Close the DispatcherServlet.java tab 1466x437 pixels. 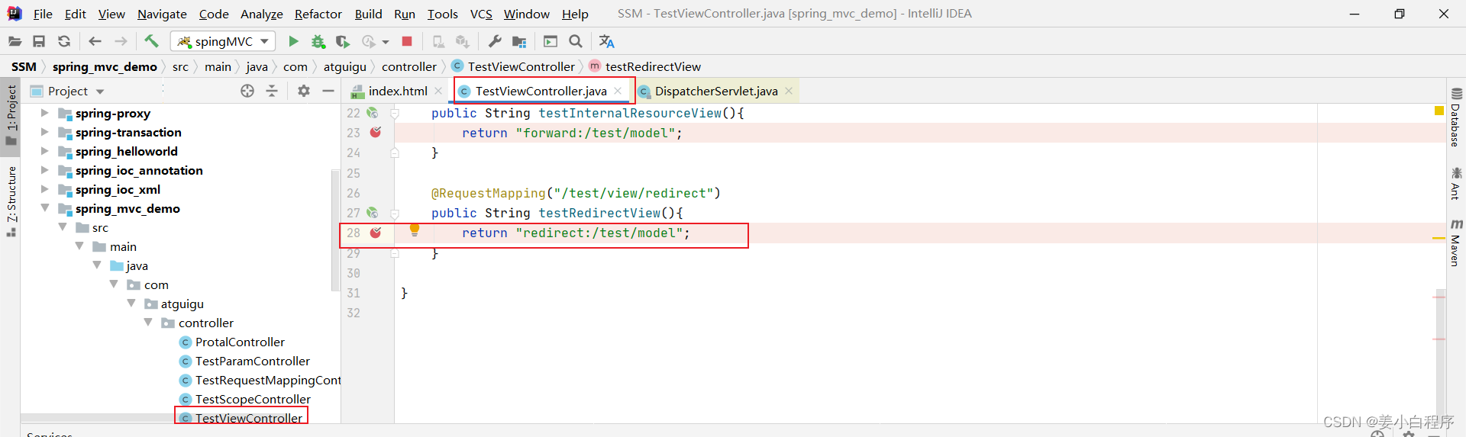[789, 91]
